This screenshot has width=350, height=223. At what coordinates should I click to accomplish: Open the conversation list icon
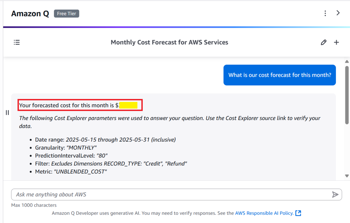17,42
